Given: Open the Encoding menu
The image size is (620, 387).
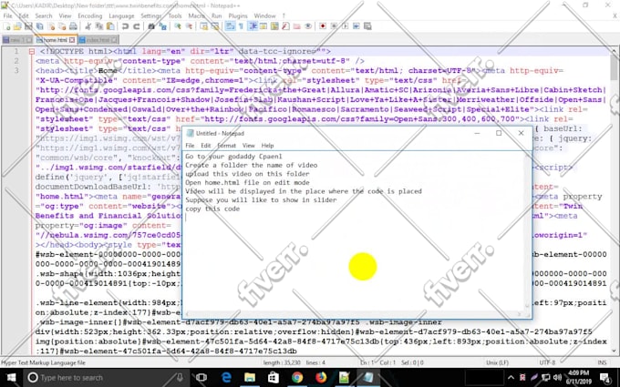Looking at the screenshot, I should [89, 15].
